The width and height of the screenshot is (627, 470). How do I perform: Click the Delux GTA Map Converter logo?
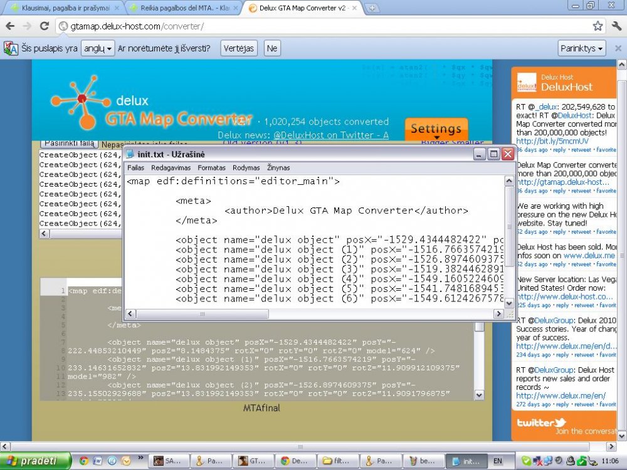tap(151, 103)
